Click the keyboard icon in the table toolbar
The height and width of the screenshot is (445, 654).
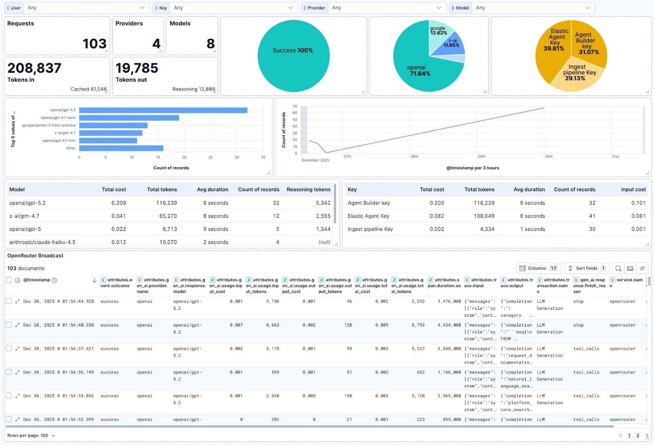630,268
